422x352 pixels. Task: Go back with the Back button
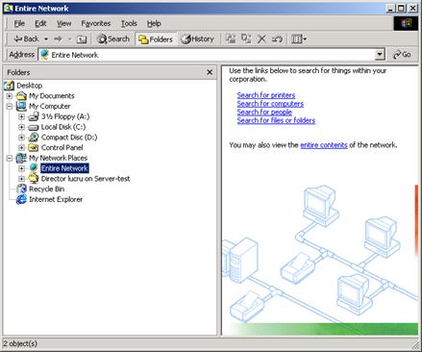(26, 39)
